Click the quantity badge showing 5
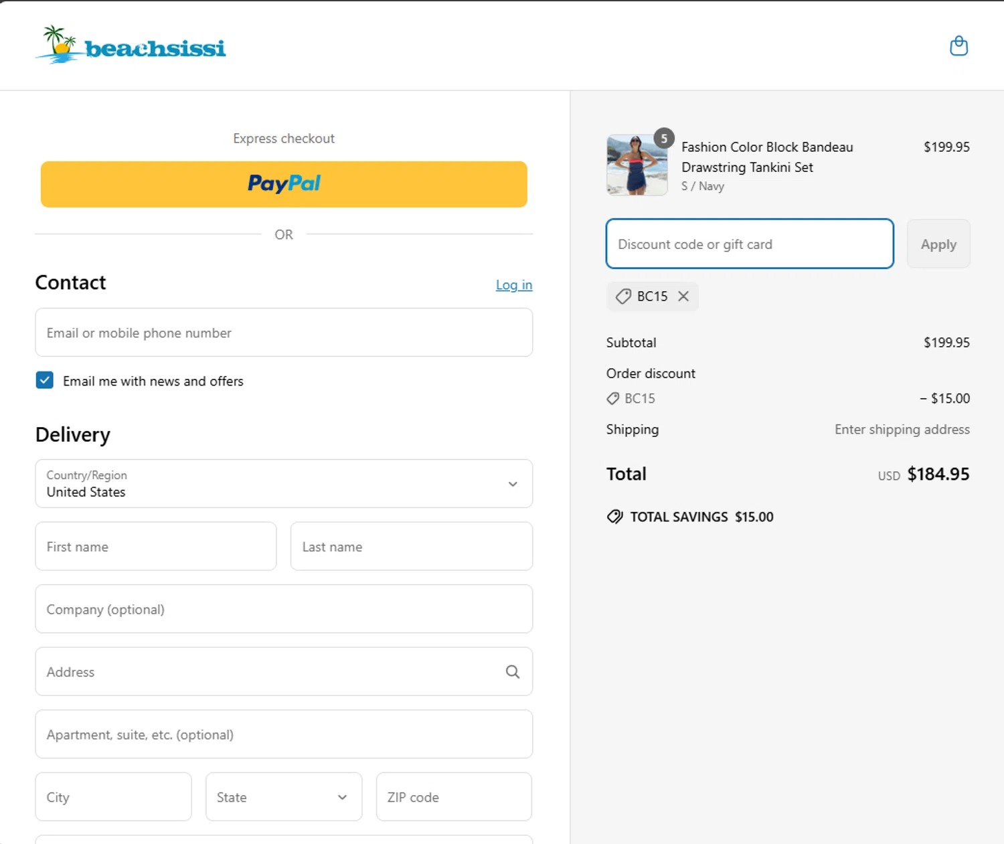The image size is (1004, 844). 663,139
